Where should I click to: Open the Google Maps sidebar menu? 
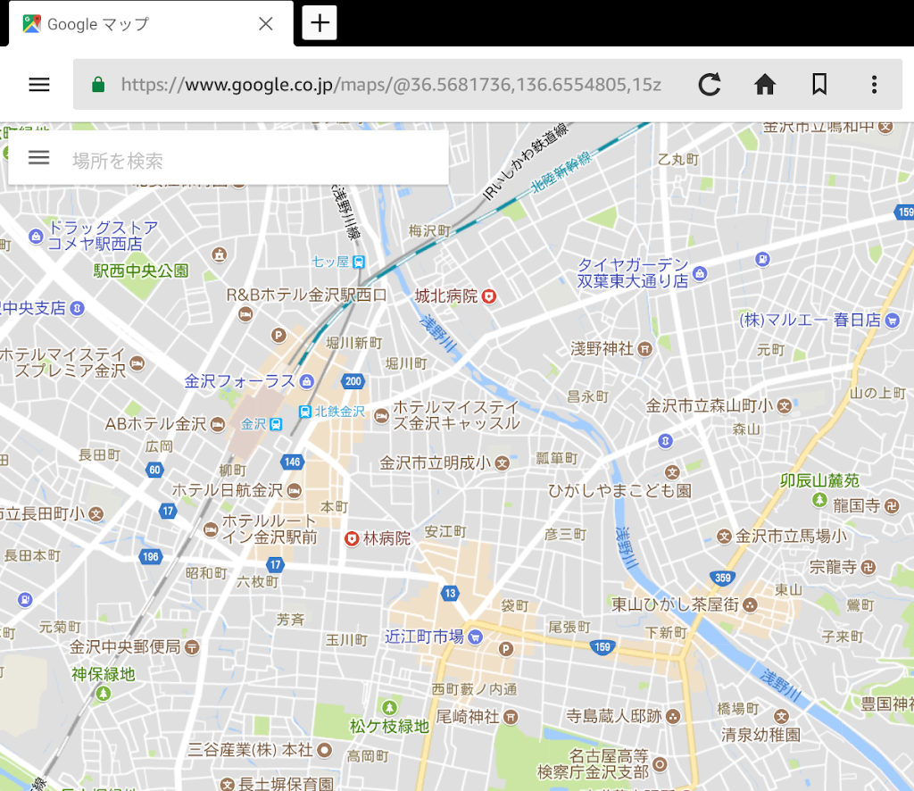(x=38, y=157)
